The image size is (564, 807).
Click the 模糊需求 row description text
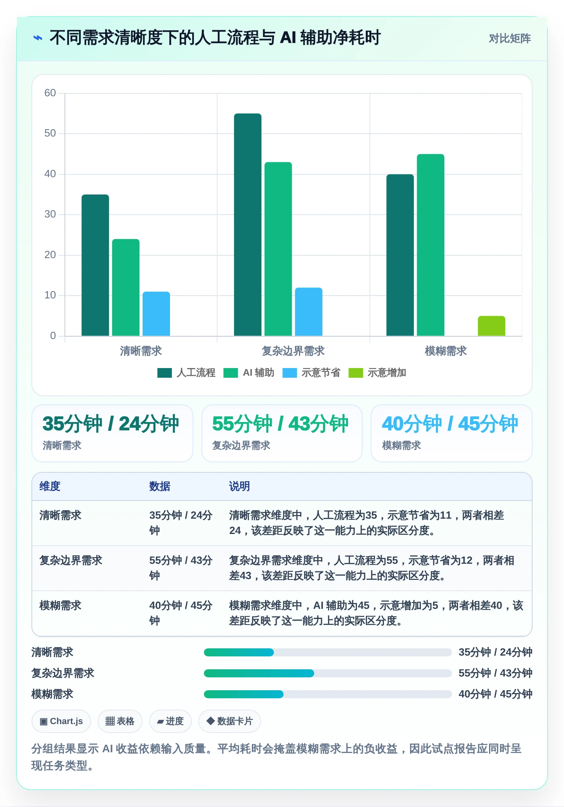tap(376, 613)
